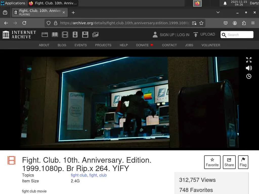Toggle video player fullscreen
Screen dimensions: 259x194
click(x=249, y=60)
